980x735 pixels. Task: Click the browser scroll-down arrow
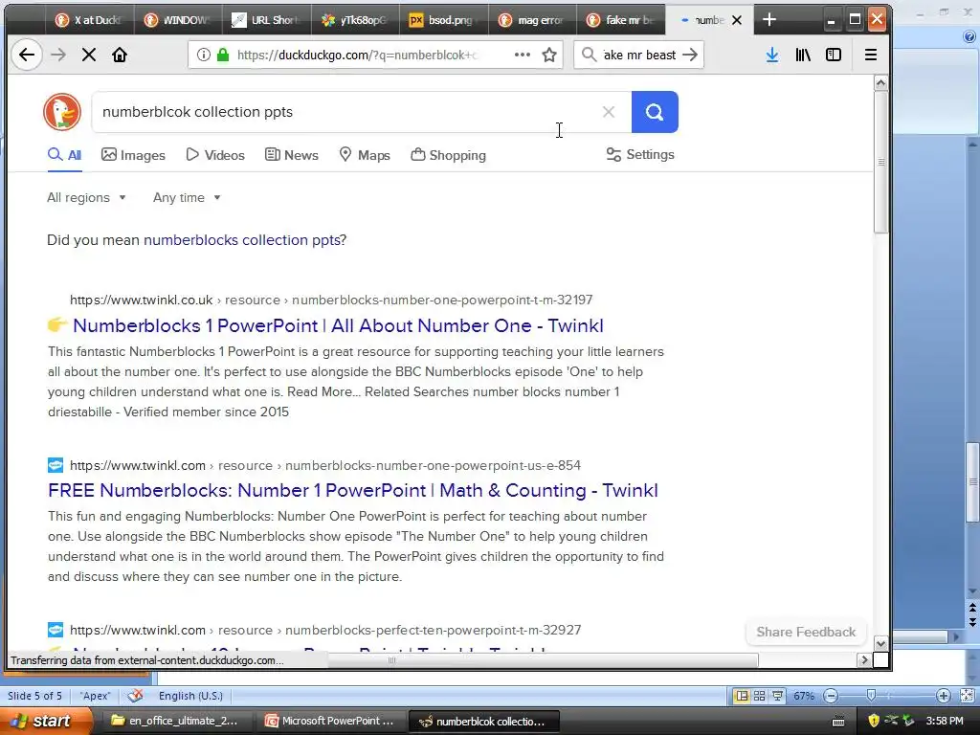[880, 644]
